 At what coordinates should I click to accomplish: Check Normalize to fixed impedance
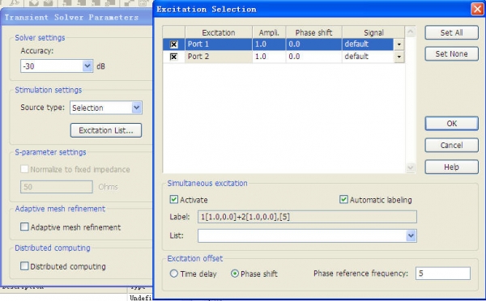[24, 169]
